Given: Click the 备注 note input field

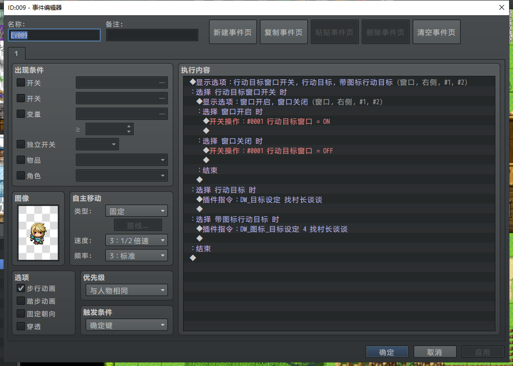Looking at the screenshot, I should pos(152,35).
